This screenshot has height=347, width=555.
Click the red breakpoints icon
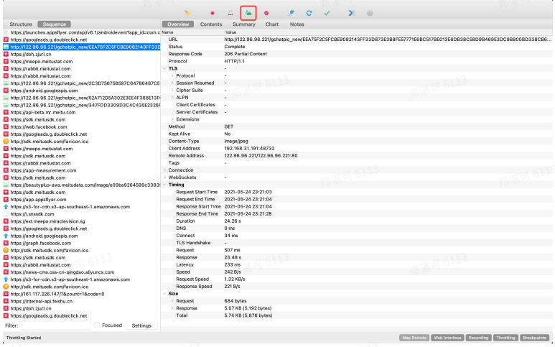pyautogui.click(x=266, y=13)
